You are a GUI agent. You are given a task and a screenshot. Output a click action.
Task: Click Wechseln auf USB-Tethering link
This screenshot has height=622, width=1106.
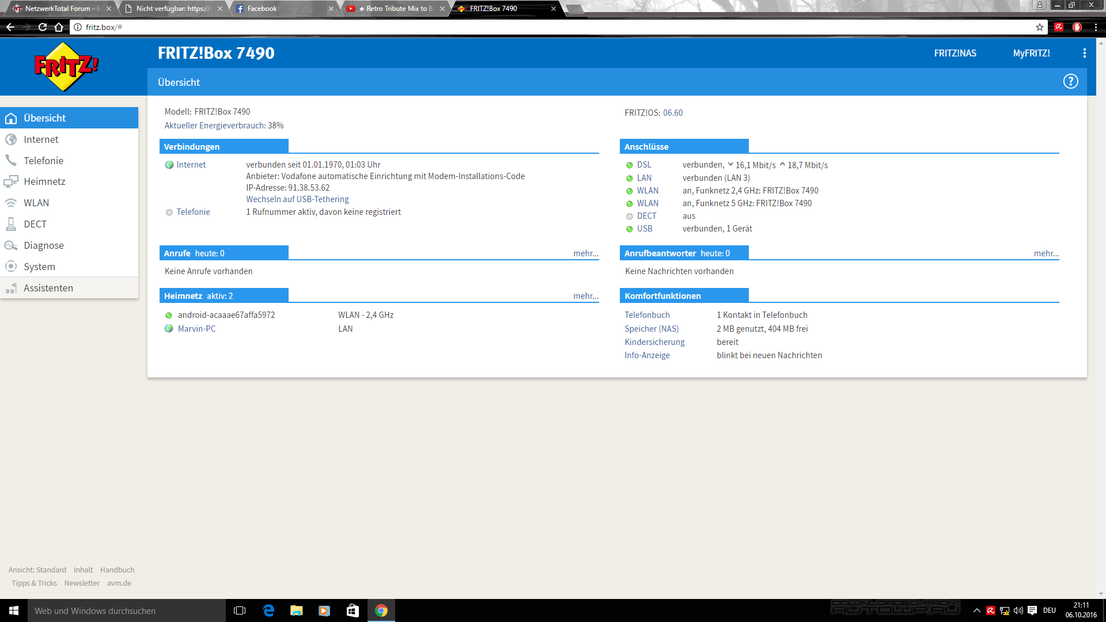tap(297, 199)
